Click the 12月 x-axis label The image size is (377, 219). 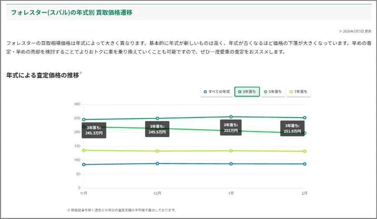[157, 193]
